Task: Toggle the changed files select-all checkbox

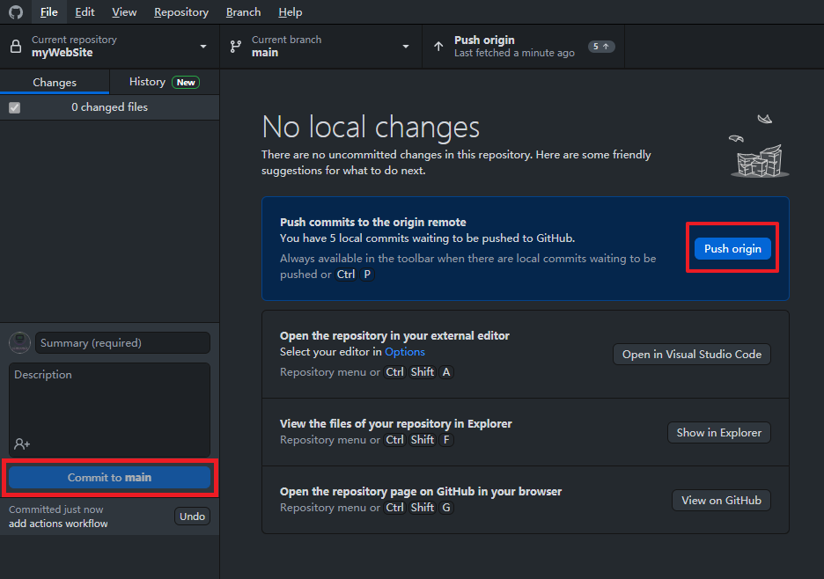Action: pyautogui.click(x=14, y=107)
